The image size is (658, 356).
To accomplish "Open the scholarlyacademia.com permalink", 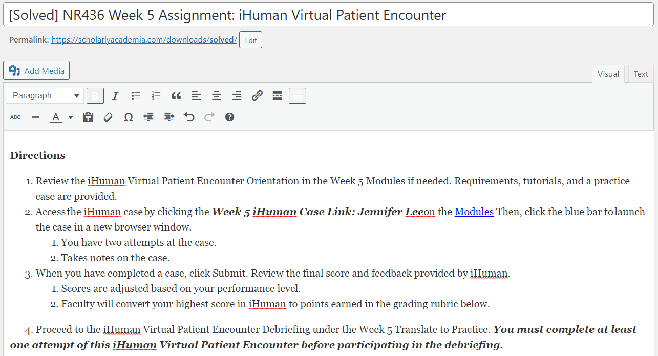I will pyautogui.click(x=144, y=39).
